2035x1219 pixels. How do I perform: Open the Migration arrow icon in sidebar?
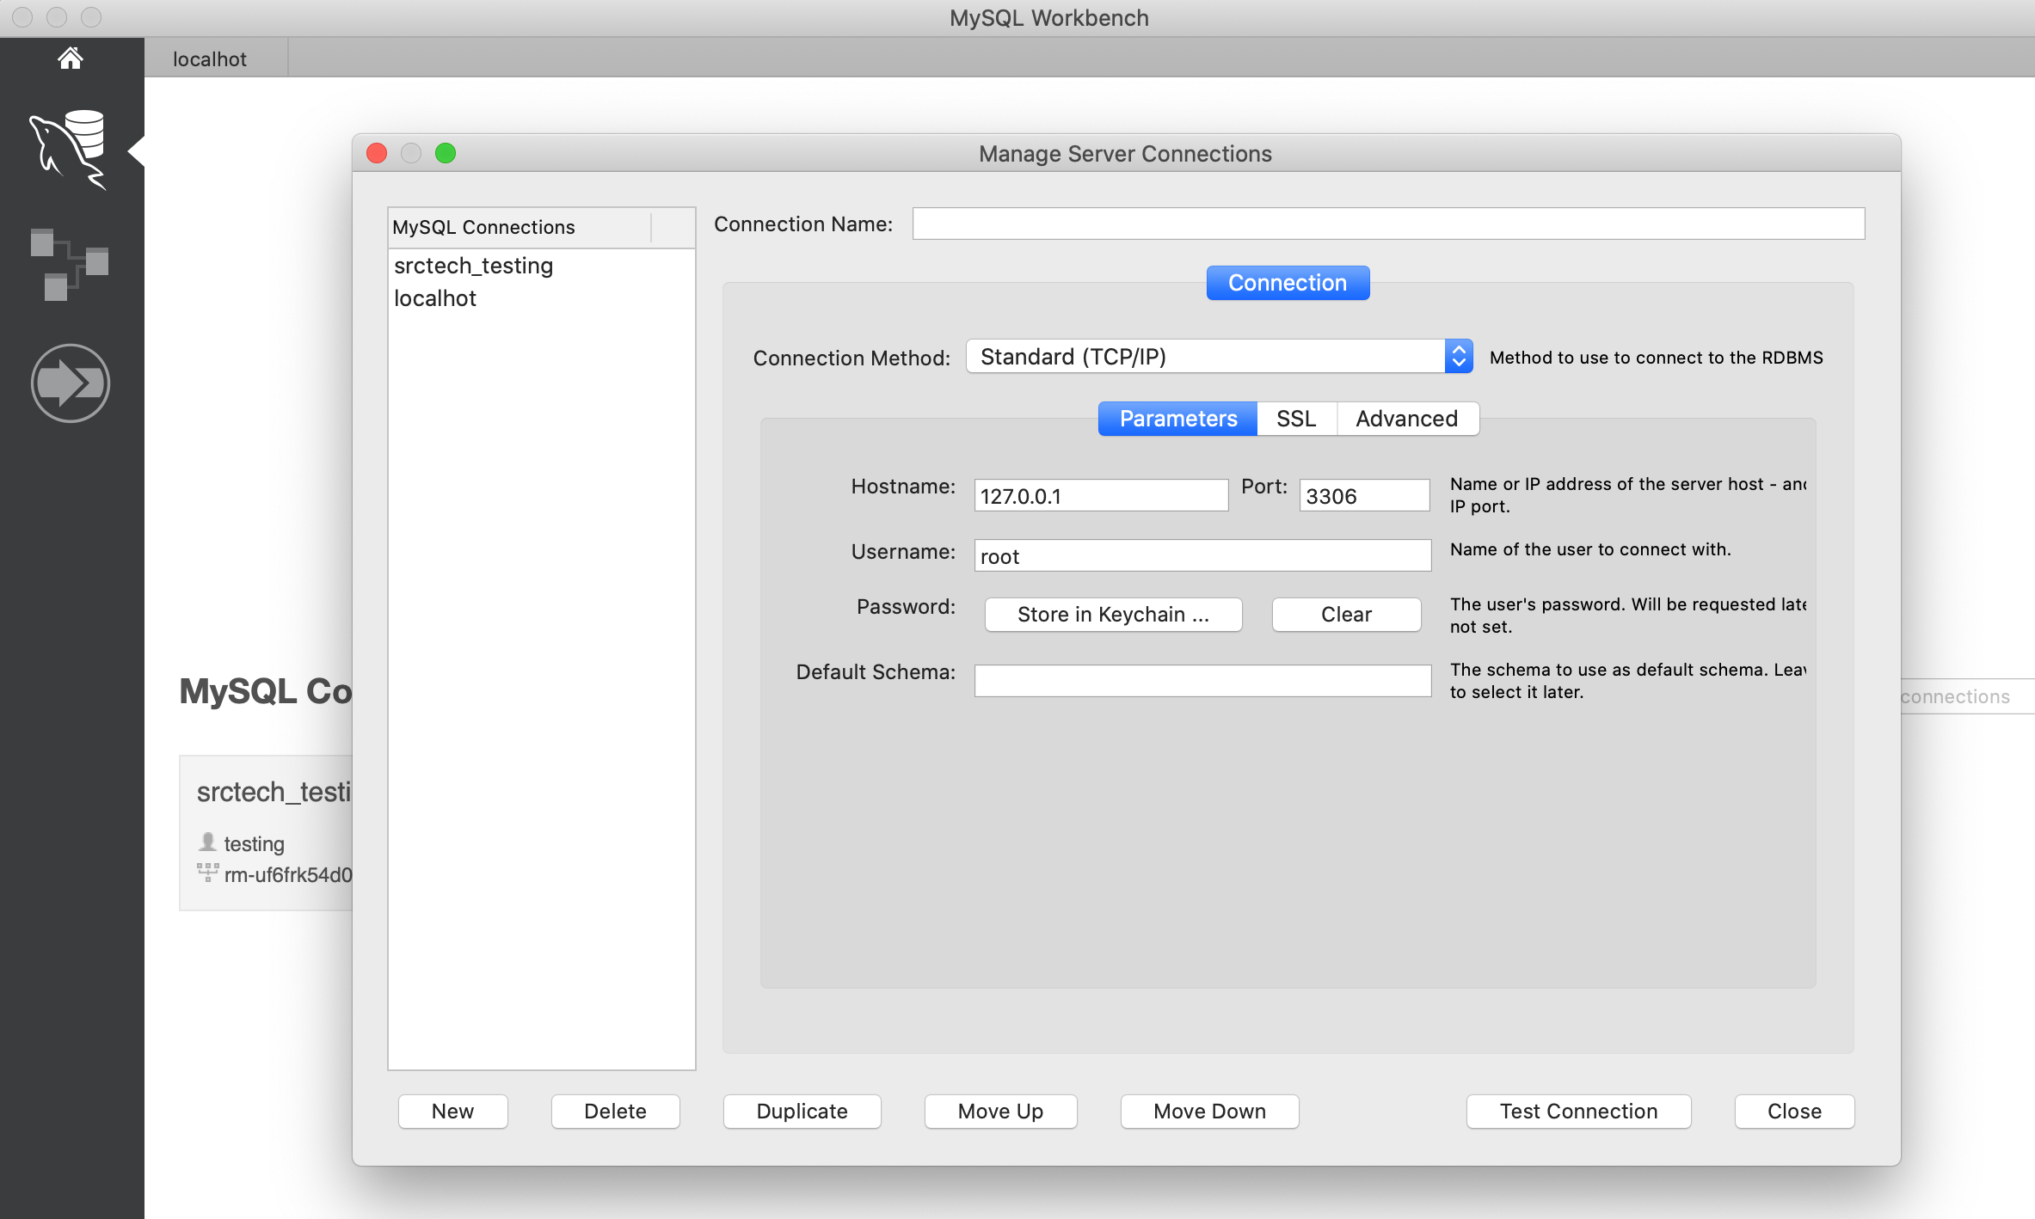(x=71, y=383)
